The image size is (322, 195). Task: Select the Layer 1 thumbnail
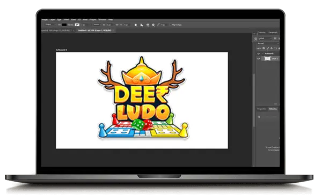(x=267, y=58)
